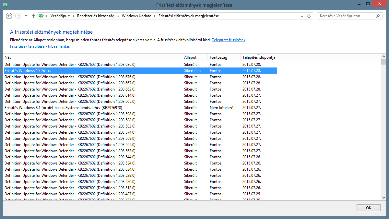Select the Definition 1.203.544.0 update row
Viewport: 389px width, 219px height.
(140, 157)
